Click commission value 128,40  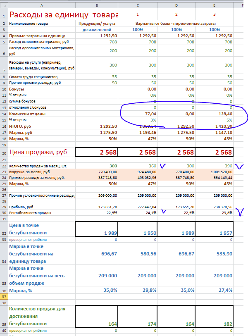click(226, 114)
